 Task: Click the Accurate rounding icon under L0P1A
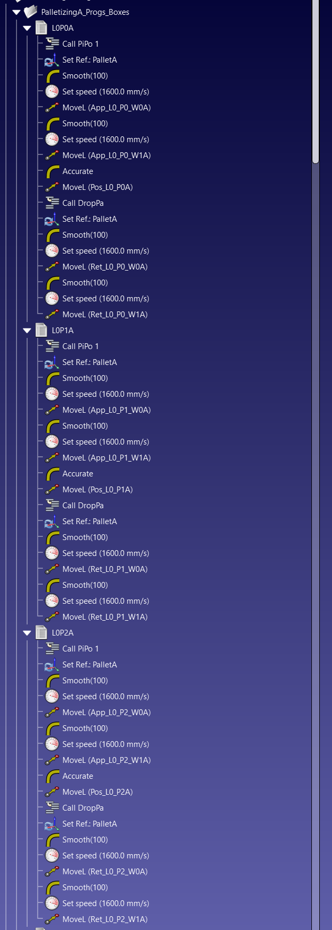[52, 474]
